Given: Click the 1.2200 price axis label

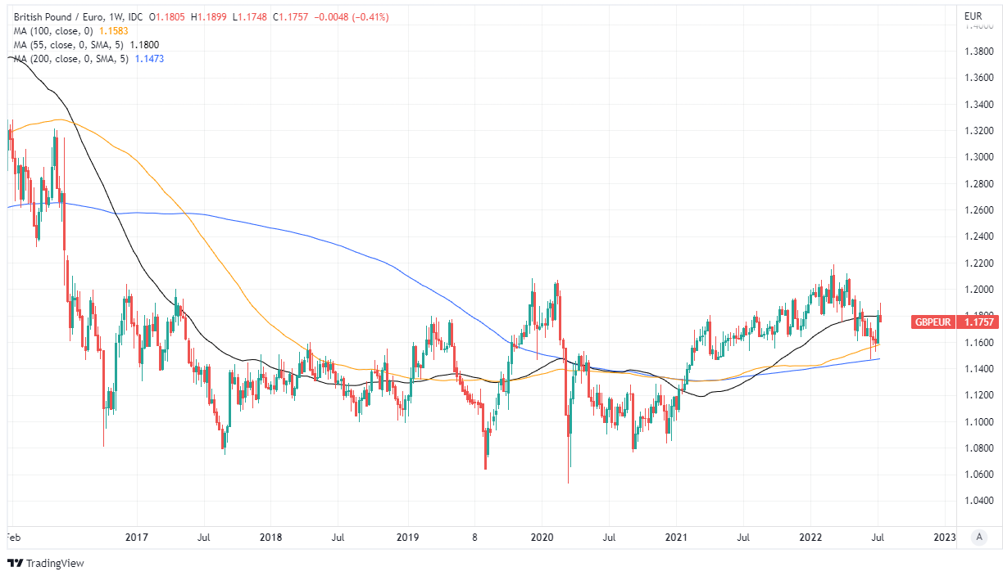Looking at the screenshot, I should tap(980, 263).
